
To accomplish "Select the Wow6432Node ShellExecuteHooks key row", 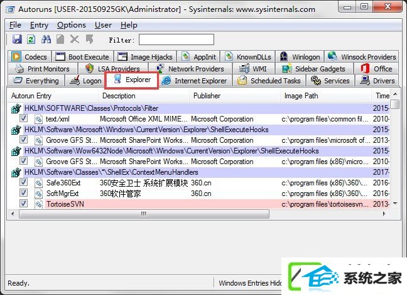I will [200, 151].
